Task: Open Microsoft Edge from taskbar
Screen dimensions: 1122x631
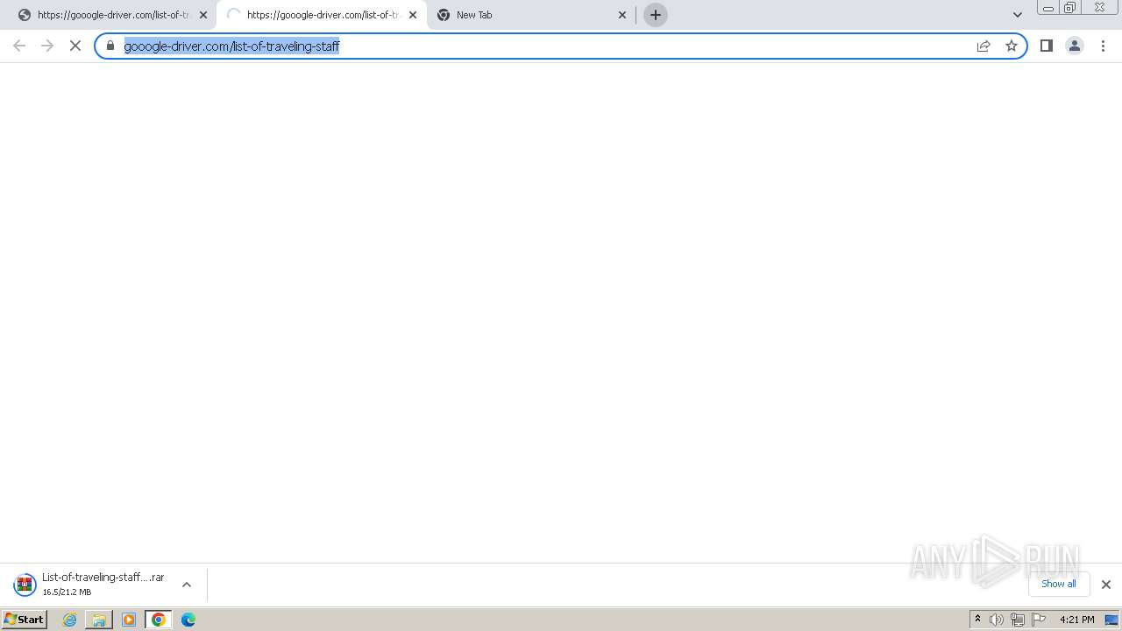Action: (188, 620)
